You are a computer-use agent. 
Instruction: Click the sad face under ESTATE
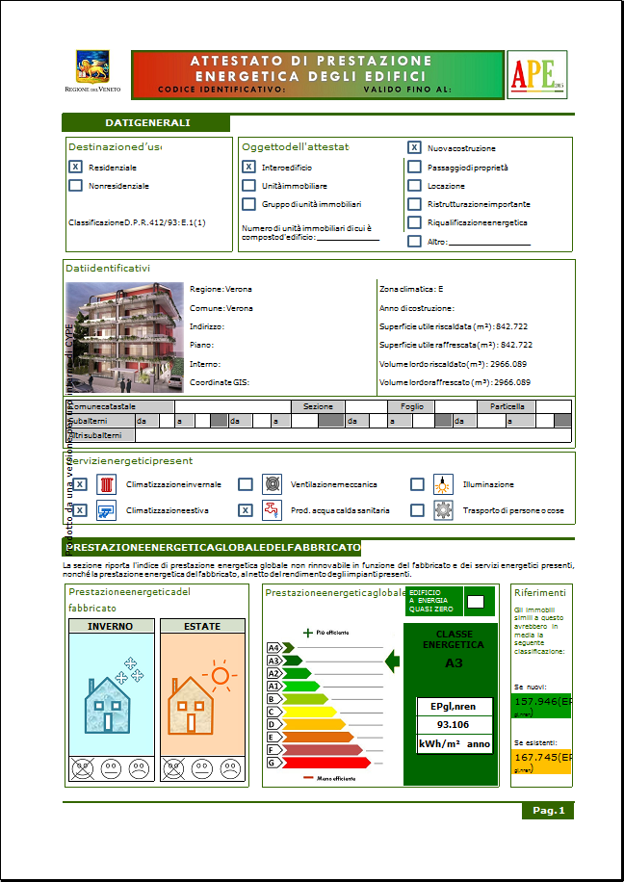coord(230,768)
